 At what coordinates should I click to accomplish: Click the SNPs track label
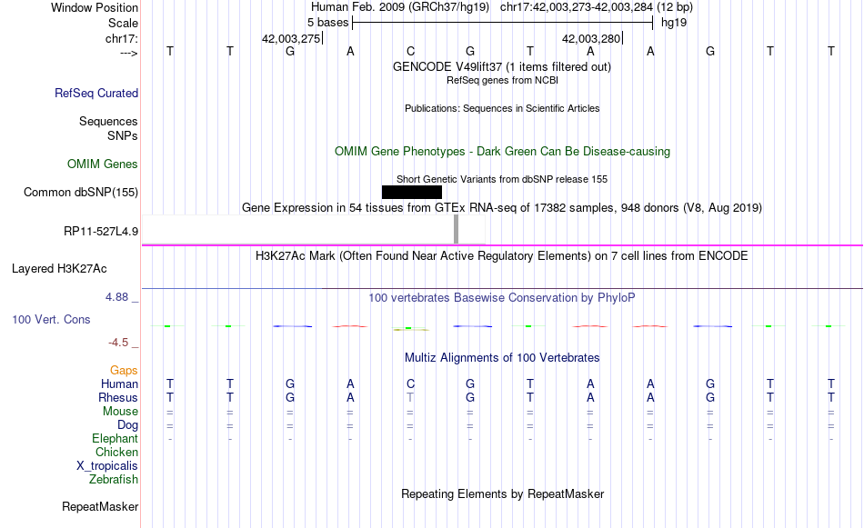(123, 135)
